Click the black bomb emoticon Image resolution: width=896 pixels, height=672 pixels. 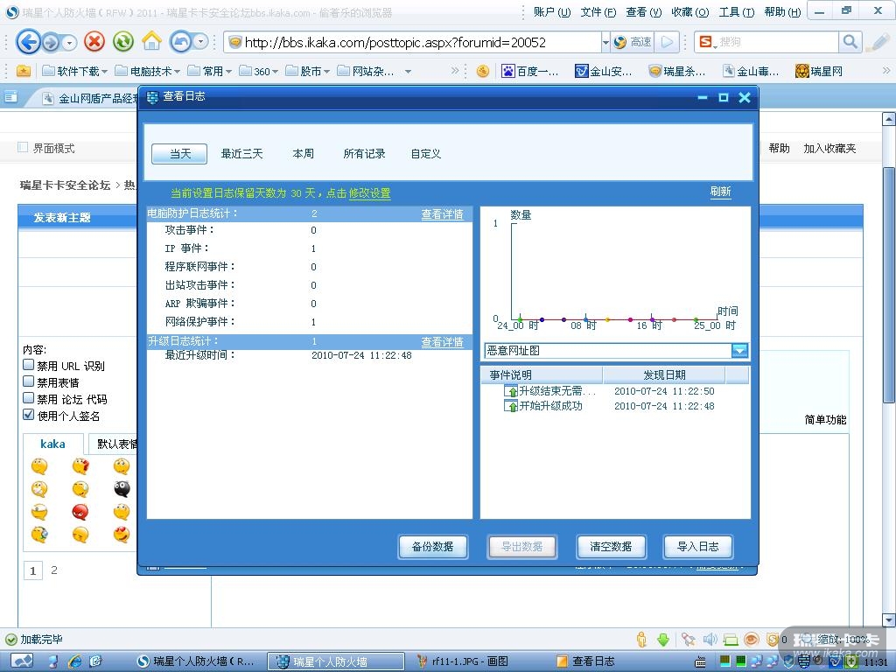122,488
